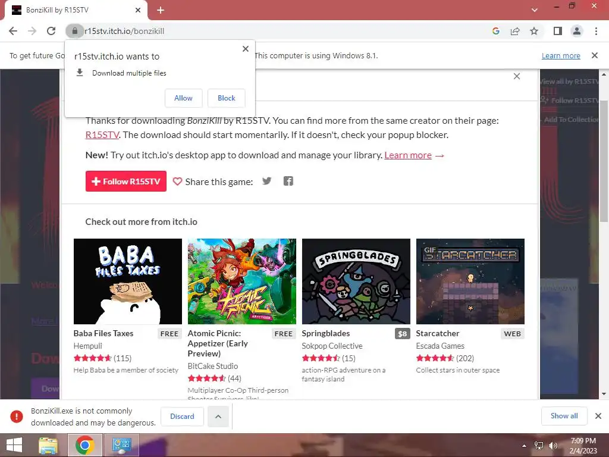Open the volume tray icon
Screen dimensions: 609x457
553,446
